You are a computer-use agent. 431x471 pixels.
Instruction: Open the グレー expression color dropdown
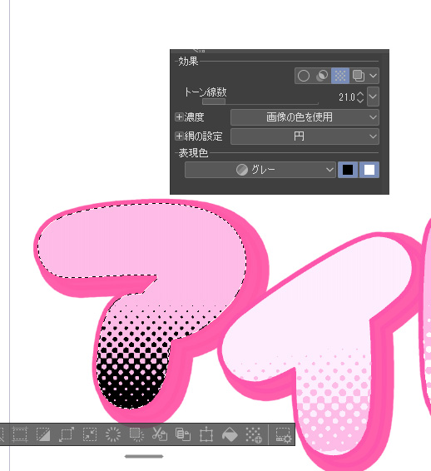(x=260, y=170)
